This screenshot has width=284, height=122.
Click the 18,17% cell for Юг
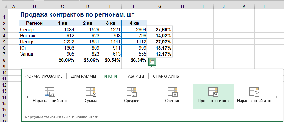pyautogui.click(x=160, y=48)
